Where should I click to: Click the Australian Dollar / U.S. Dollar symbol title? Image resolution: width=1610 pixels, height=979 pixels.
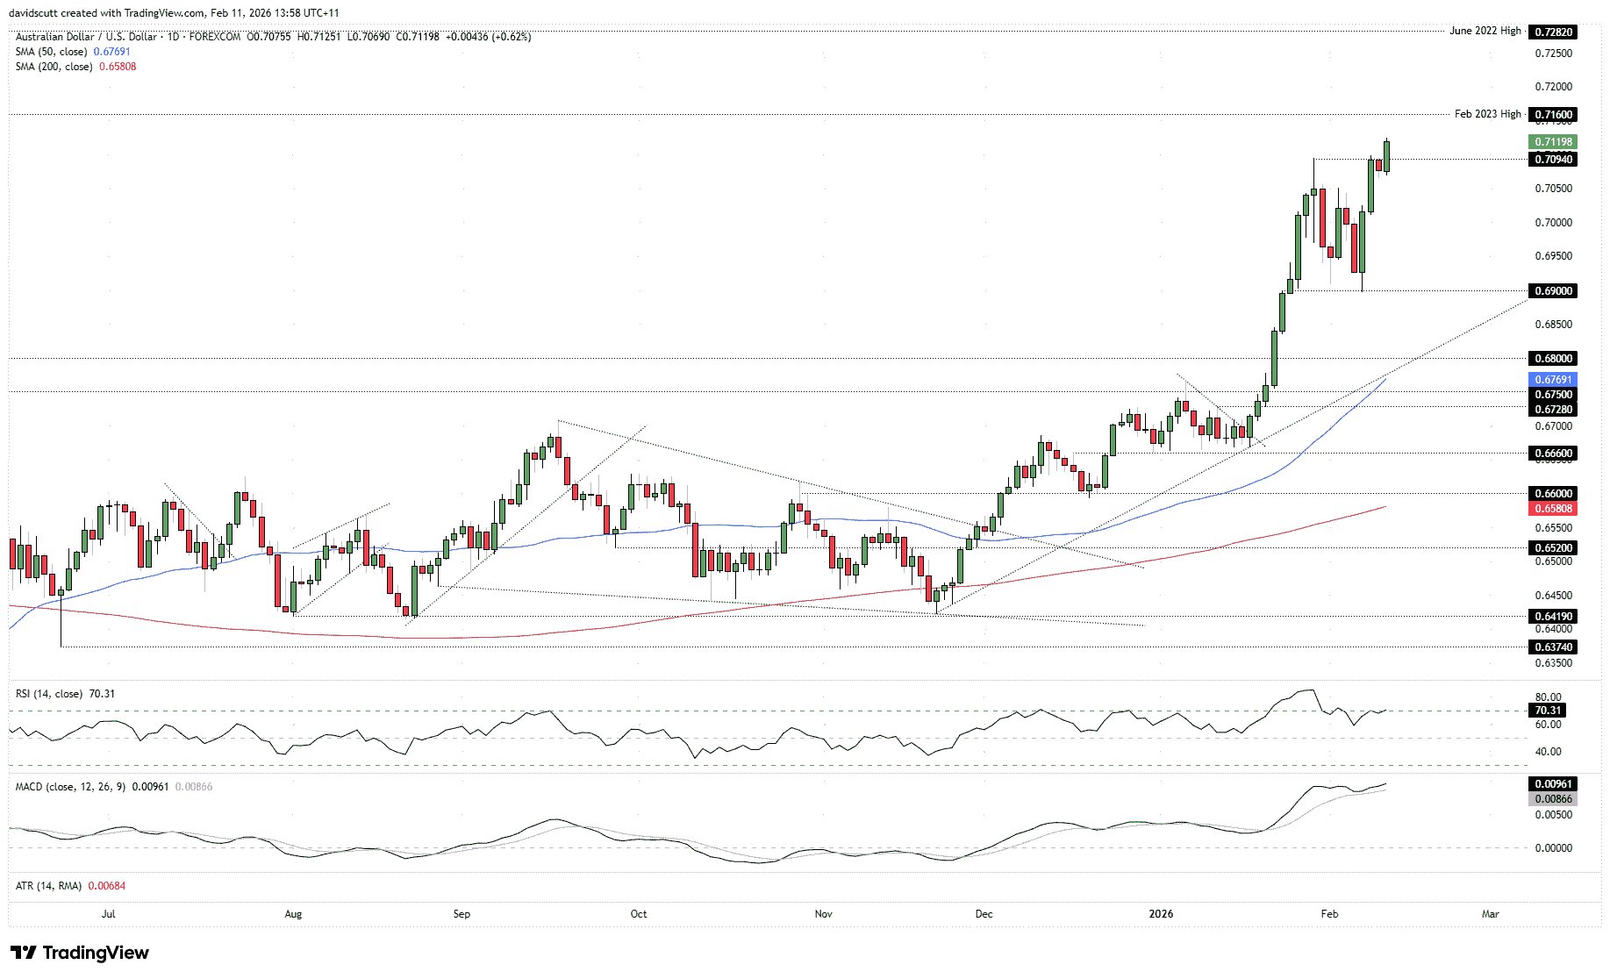pyautogui.click(x=87, y=37)
